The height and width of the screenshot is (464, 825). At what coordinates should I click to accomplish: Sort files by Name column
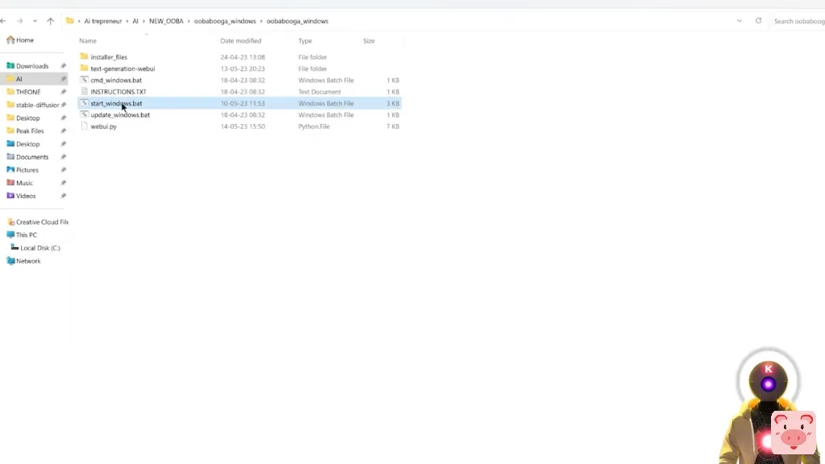click(x=88, y=40)
